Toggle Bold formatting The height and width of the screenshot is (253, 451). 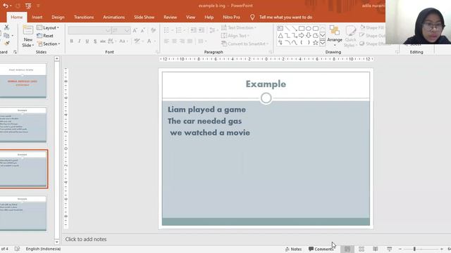click(x=72, y=41)
